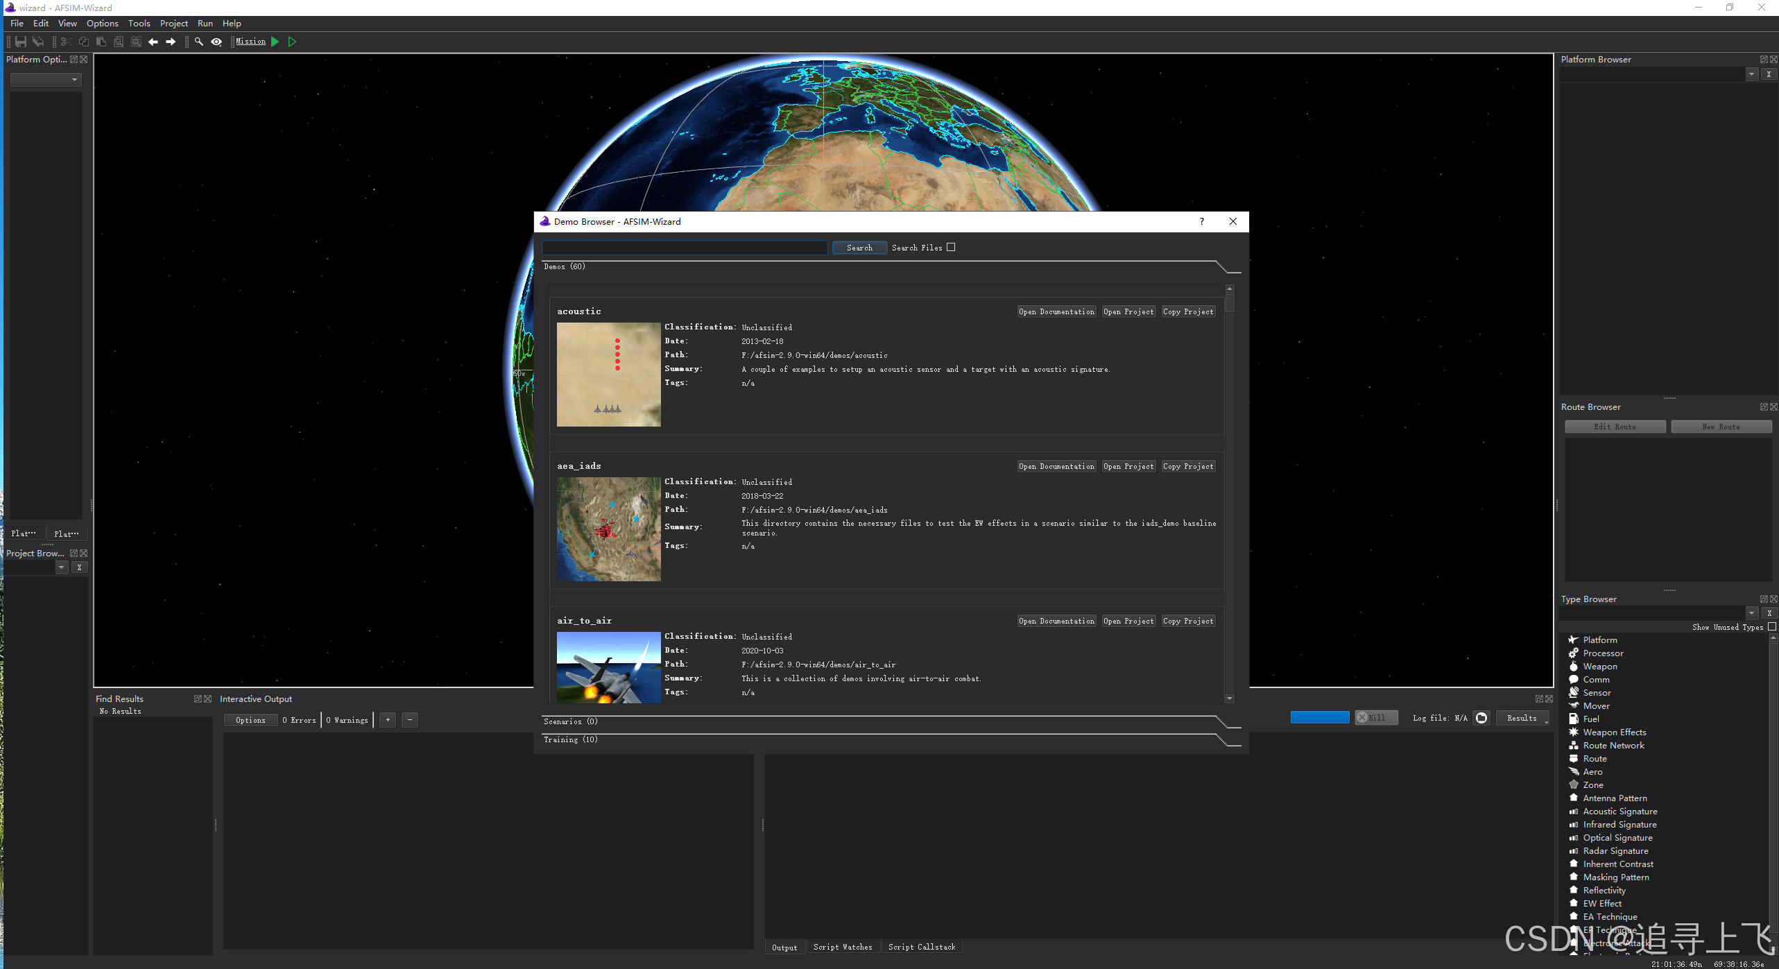Click the blue progress bar beside Kill
The image size is (1779, 969).
1319,718
